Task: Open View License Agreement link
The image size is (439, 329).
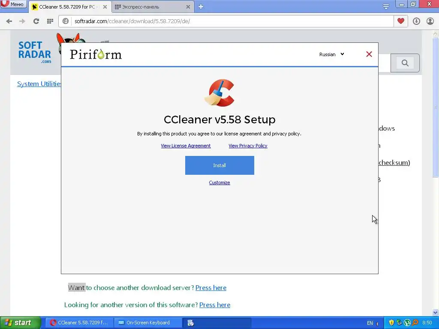Action: point(186,146)
